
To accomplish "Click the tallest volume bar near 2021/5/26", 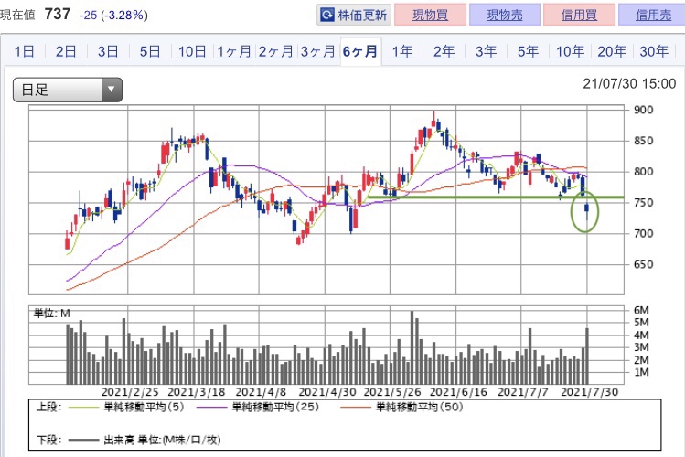I will click(412, 347).
